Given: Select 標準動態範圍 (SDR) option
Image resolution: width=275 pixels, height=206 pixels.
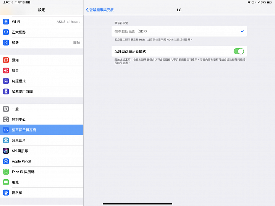Looking at the screenshot, I should [x=179, y=31].
